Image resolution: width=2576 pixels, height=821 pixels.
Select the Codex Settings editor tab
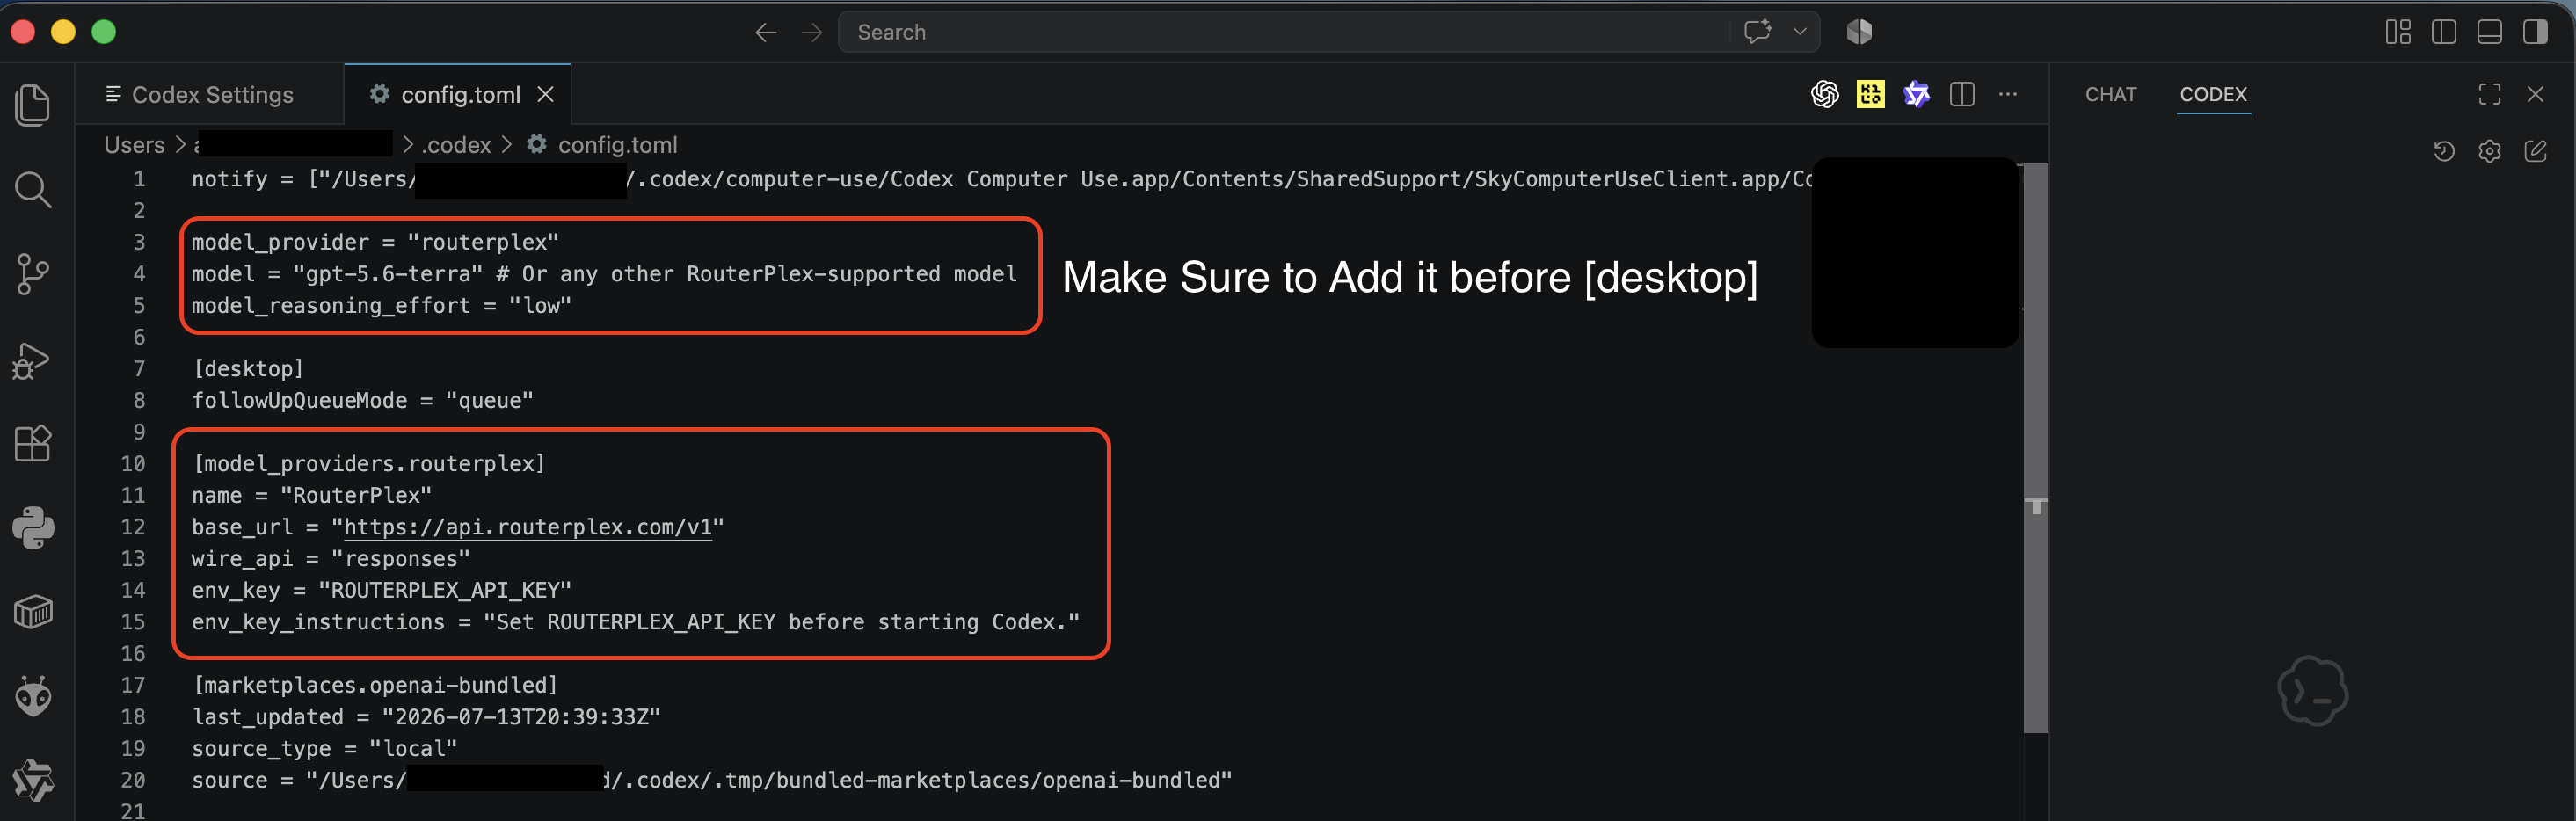pyautogui.click(x=209, y=94)
